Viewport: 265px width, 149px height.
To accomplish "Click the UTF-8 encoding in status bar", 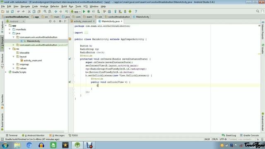I will (223, 139).
